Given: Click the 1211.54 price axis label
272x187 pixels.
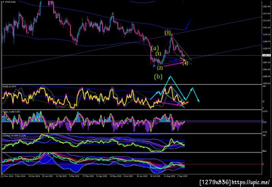Looking at the screenshot, I should [267, 21].
